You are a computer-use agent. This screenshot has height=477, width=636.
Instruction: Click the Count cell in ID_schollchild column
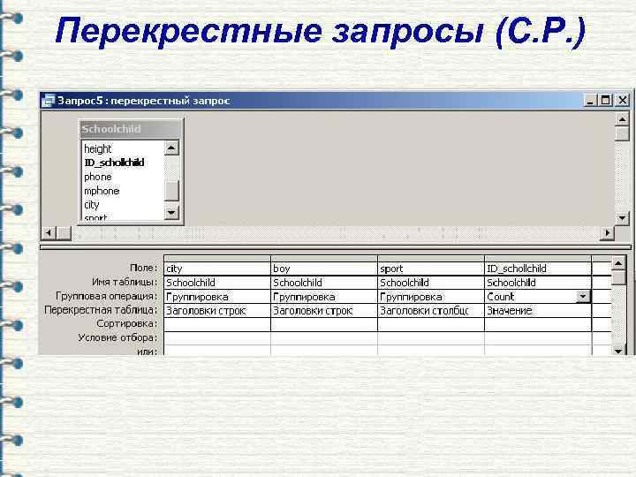(531, 297)
